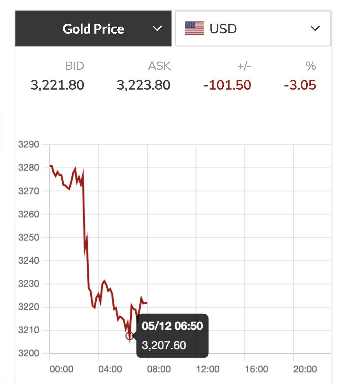This screenshot has height=384, width=352.
Task: Click the circled data point marker on chart
Action: (129, 336)
